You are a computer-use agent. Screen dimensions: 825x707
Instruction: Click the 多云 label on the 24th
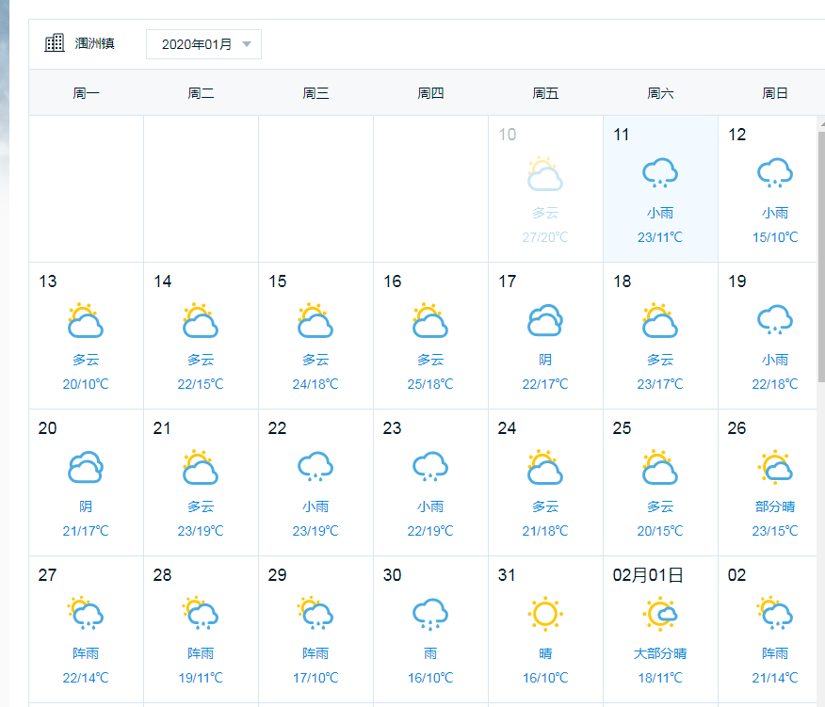coord(545,506)
